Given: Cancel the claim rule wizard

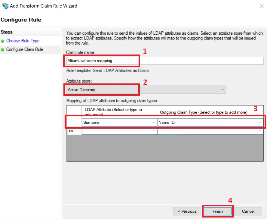Looking at the screenshot, I should 248,211.
